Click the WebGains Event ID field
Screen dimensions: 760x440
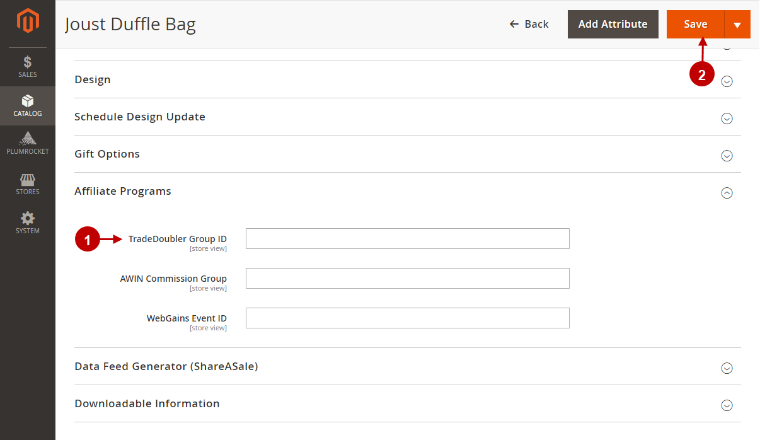tap(408, 318)
